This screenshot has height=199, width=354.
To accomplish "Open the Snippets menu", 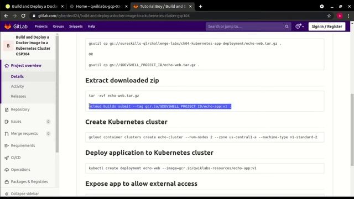I will [76, 27].
